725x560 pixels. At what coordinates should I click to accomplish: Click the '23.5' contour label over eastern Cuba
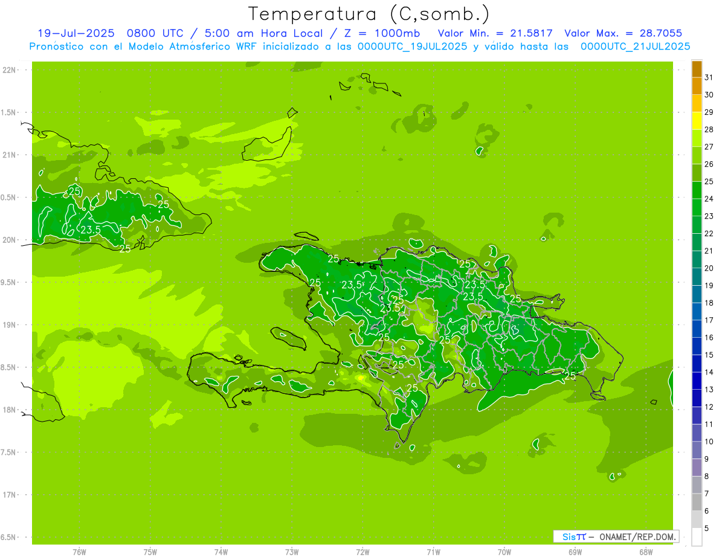(91, 230)
